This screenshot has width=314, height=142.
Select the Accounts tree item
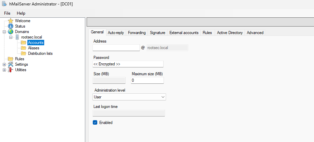(x=36, y=43)
